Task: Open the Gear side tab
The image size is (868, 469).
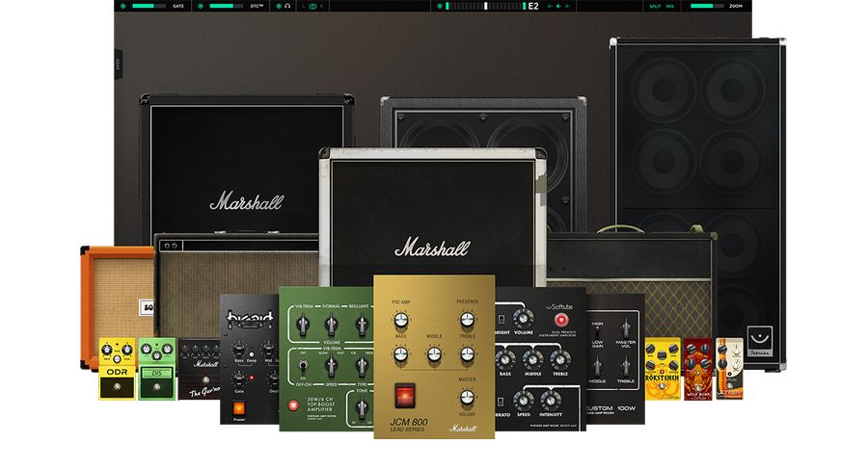Action: click(118, 65)
